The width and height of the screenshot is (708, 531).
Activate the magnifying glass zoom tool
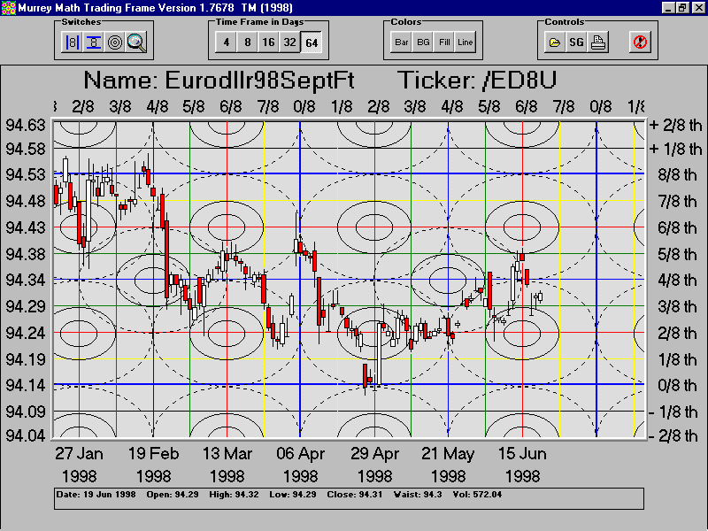click(135, 42)
